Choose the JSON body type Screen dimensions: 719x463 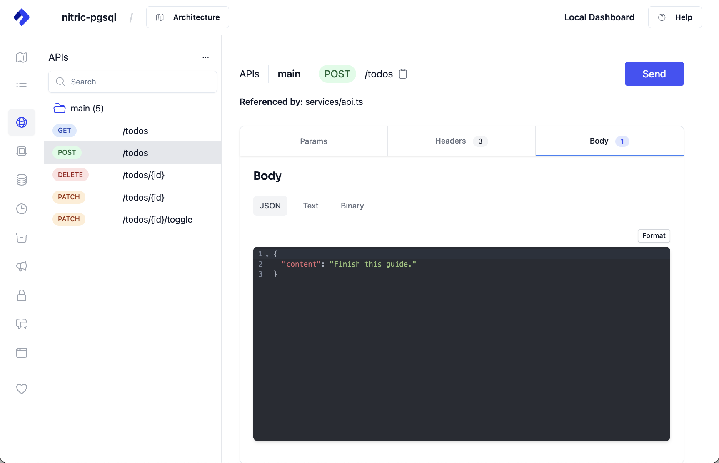click(x=270, y=206)
